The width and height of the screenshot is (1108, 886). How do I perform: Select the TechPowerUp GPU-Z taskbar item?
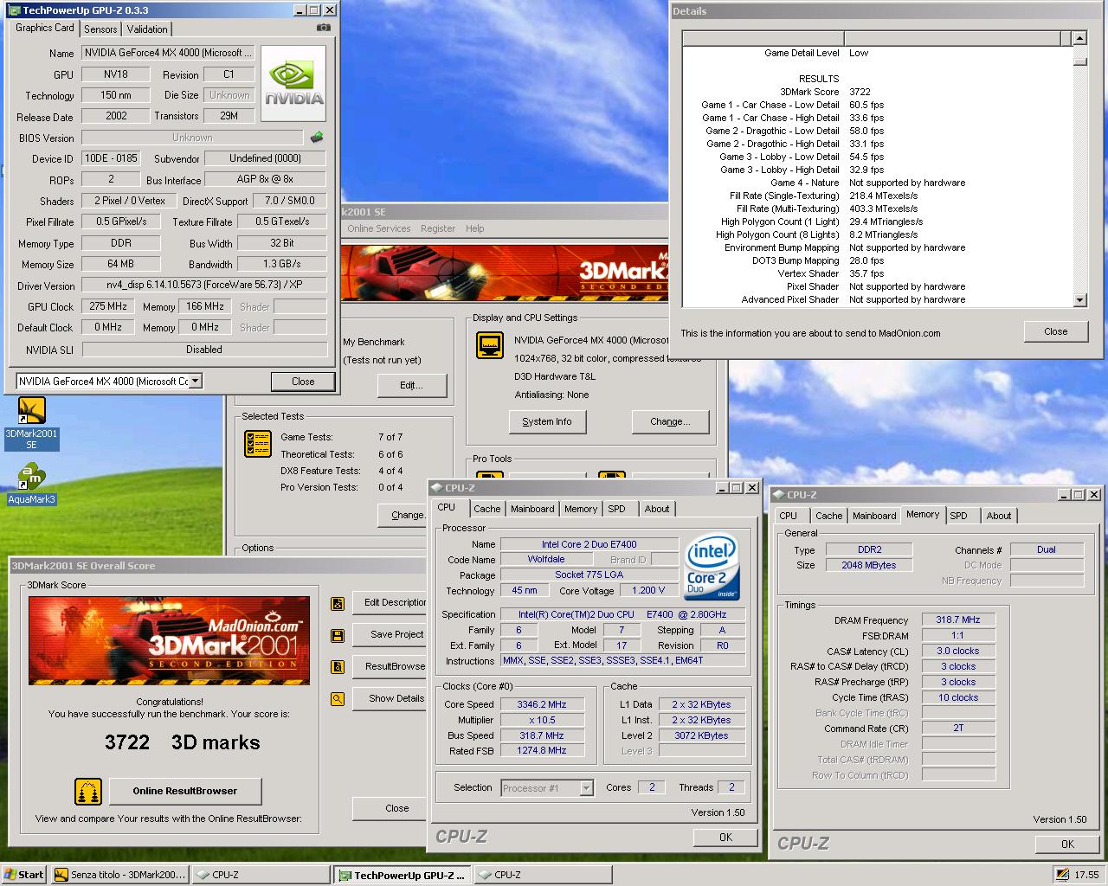[x=402, y=875]
